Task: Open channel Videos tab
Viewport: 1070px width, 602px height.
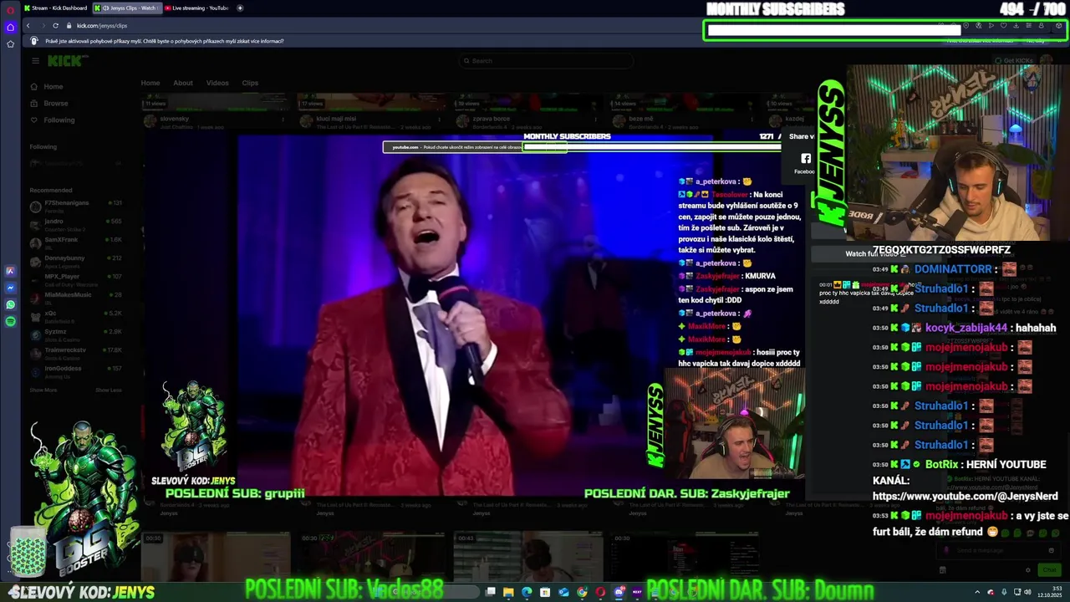Action: click(217, 83)
